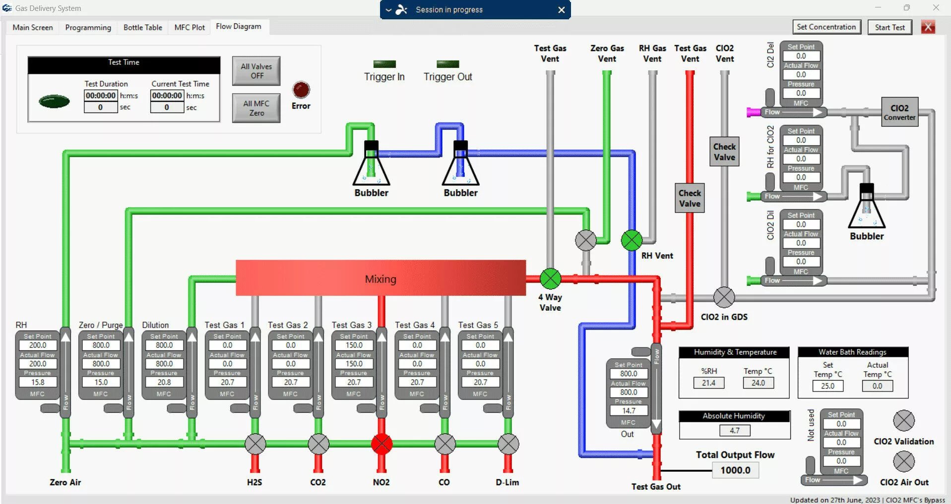The width and height of the screenshot is (951, 504).
Task: Toggle the H2S valve
Action: [x=255, y=444]
